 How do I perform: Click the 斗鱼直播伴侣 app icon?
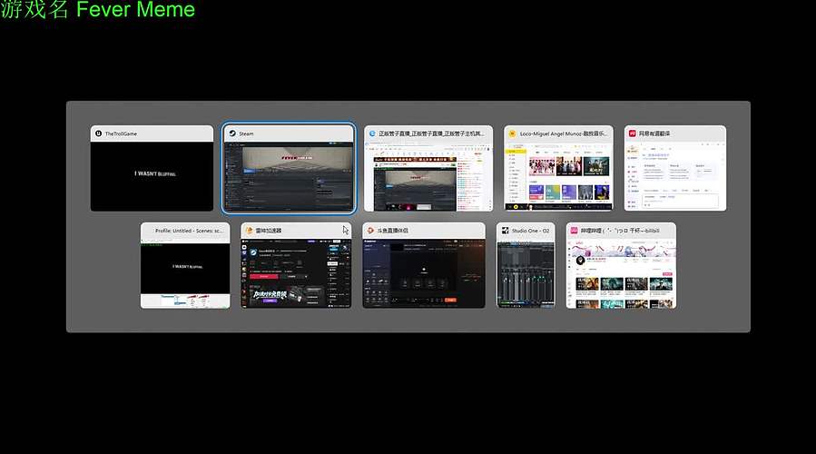pyautogui.click(x=370, y=231)
